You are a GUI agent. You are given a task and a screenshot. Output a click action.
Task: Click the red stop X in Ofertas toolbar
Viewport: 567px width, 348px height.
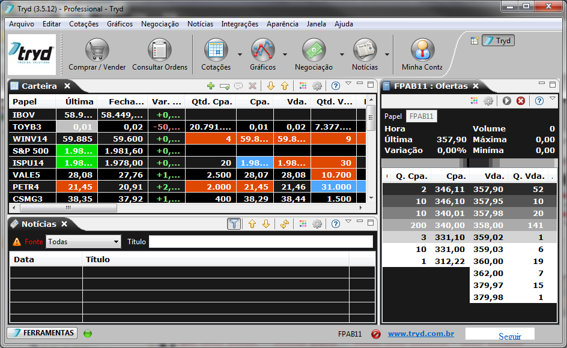[x=521, y=101]
